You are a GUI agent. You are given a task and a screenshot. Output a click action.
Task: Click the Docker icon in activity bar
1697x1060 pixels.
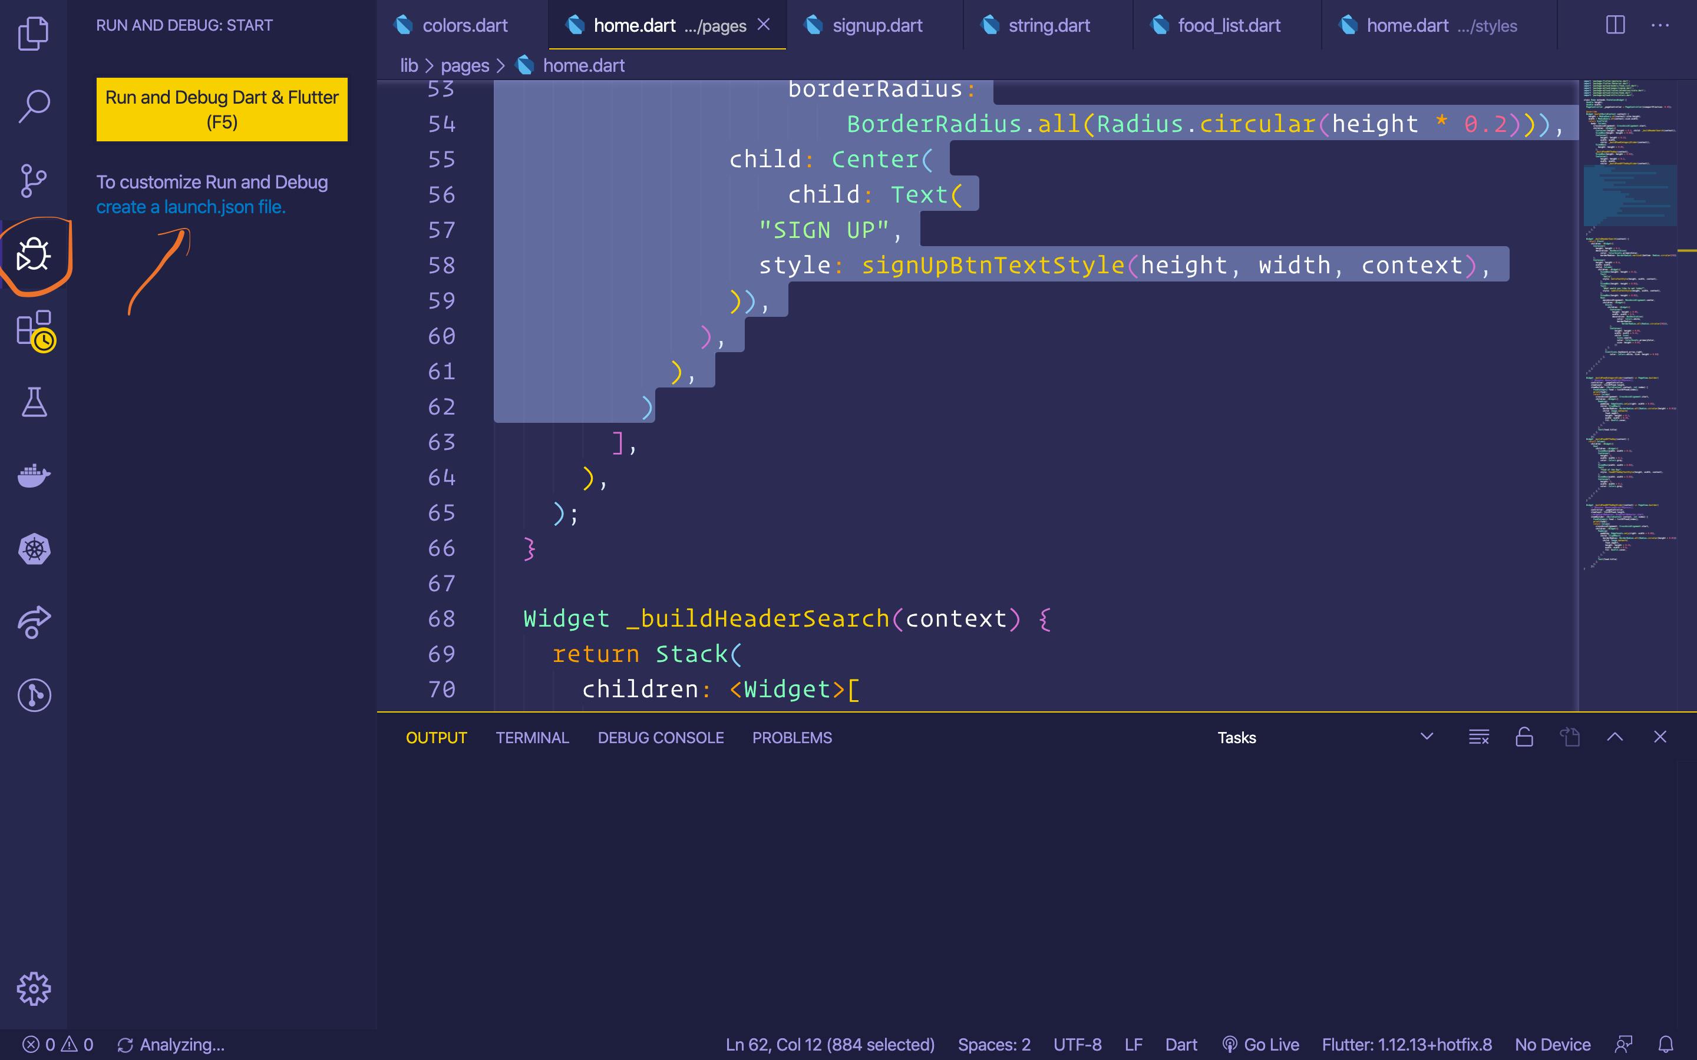33,475
